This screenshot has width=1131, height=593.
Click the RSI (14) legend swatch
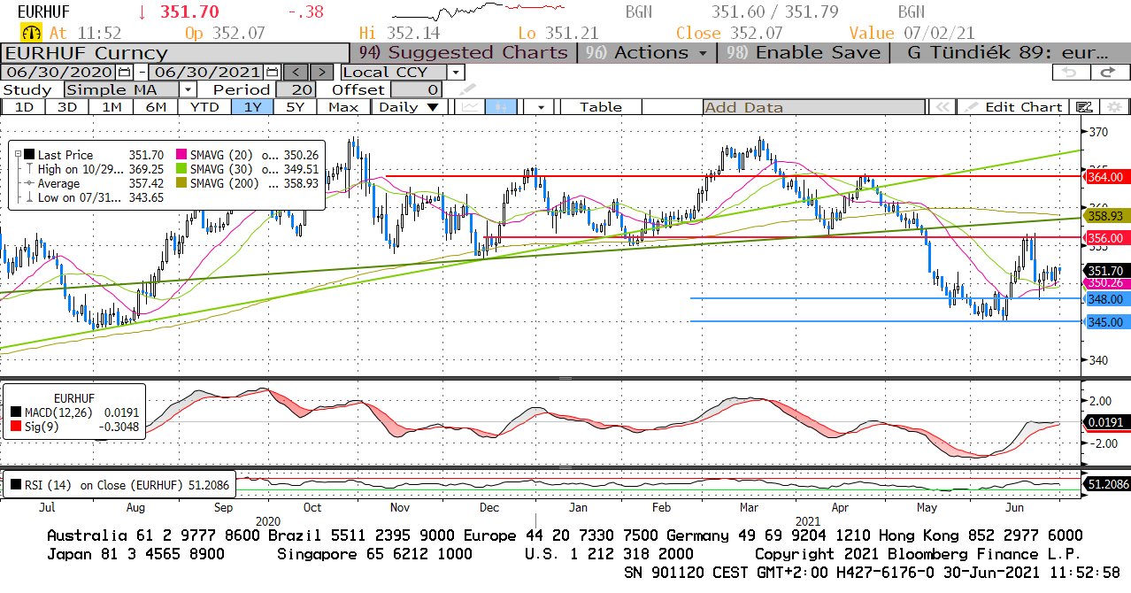pos(17,484)
